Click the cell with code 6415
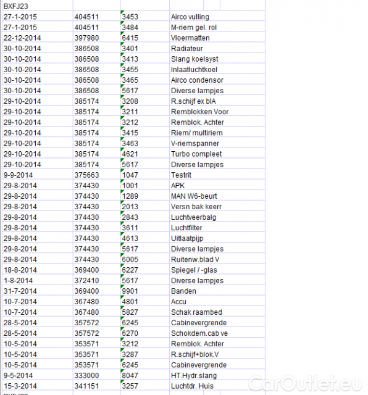This screenshot has width=368, height=395. click(145, 37)
